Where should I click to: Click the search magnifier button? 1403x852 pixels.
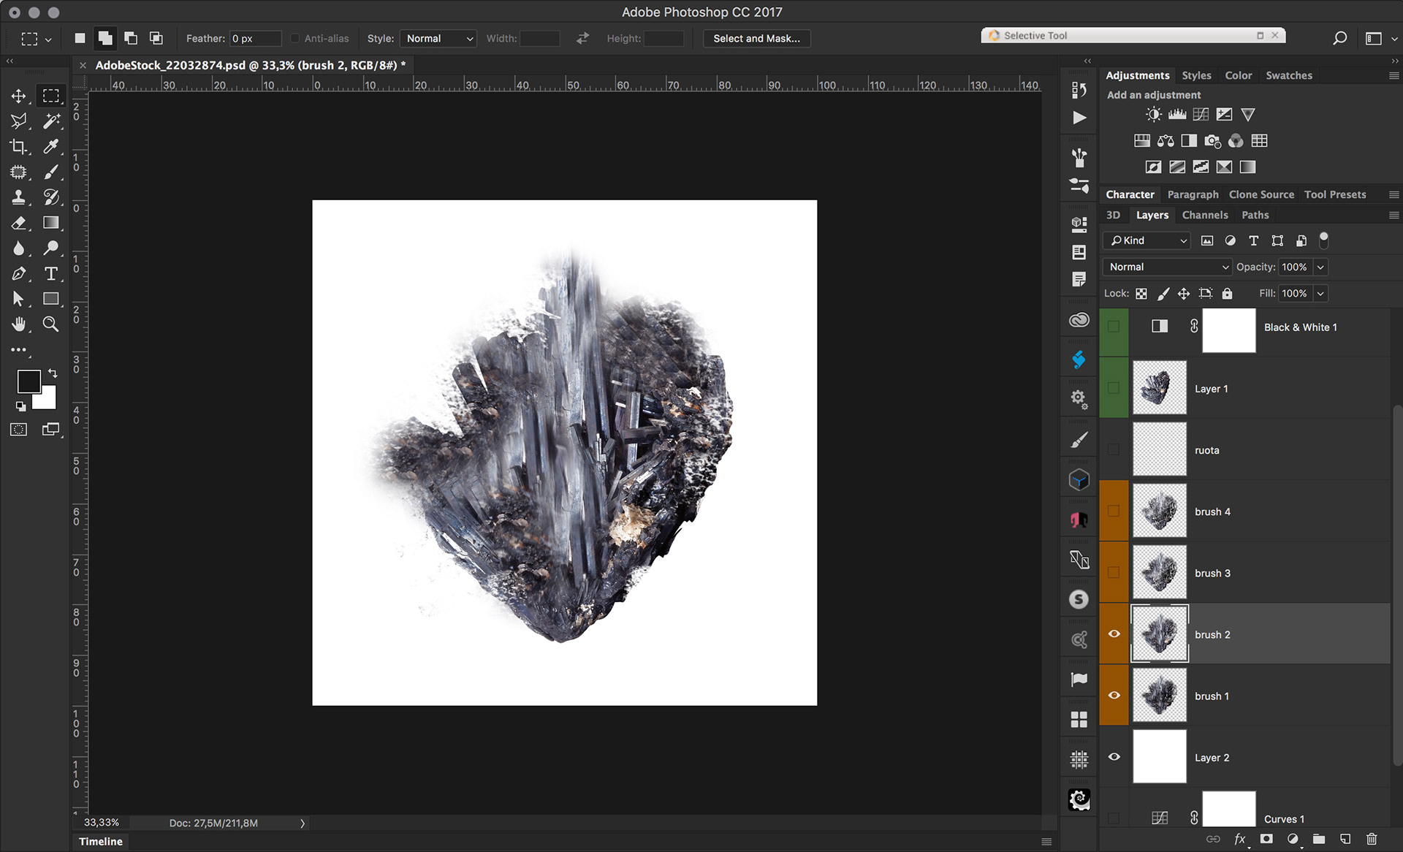[1339, 39]
